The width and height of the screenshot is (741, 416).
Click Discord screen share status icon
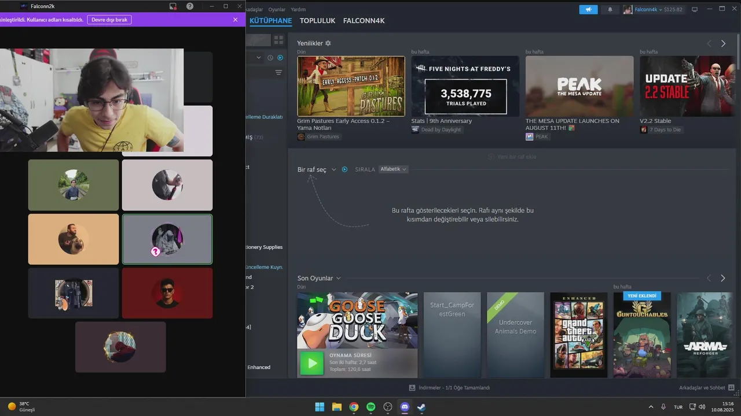pos(173,6)
